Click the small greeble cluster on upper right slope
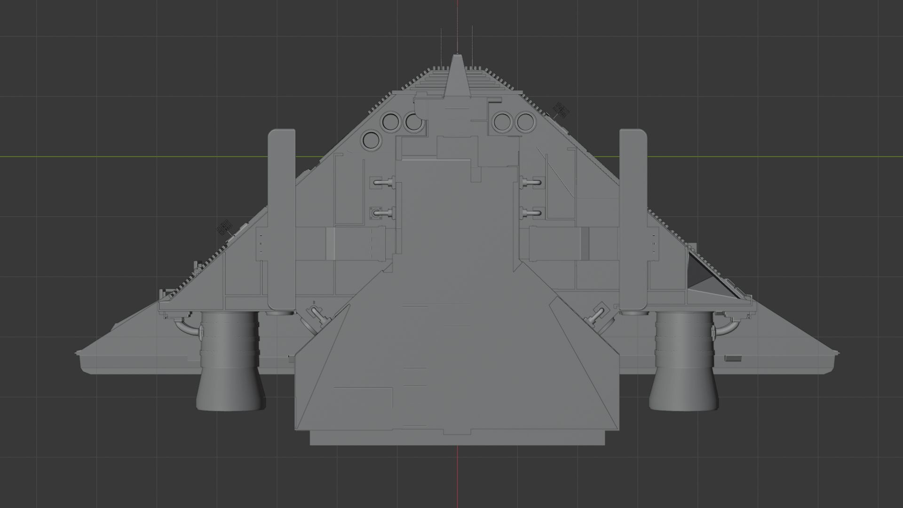 (561, 110)
